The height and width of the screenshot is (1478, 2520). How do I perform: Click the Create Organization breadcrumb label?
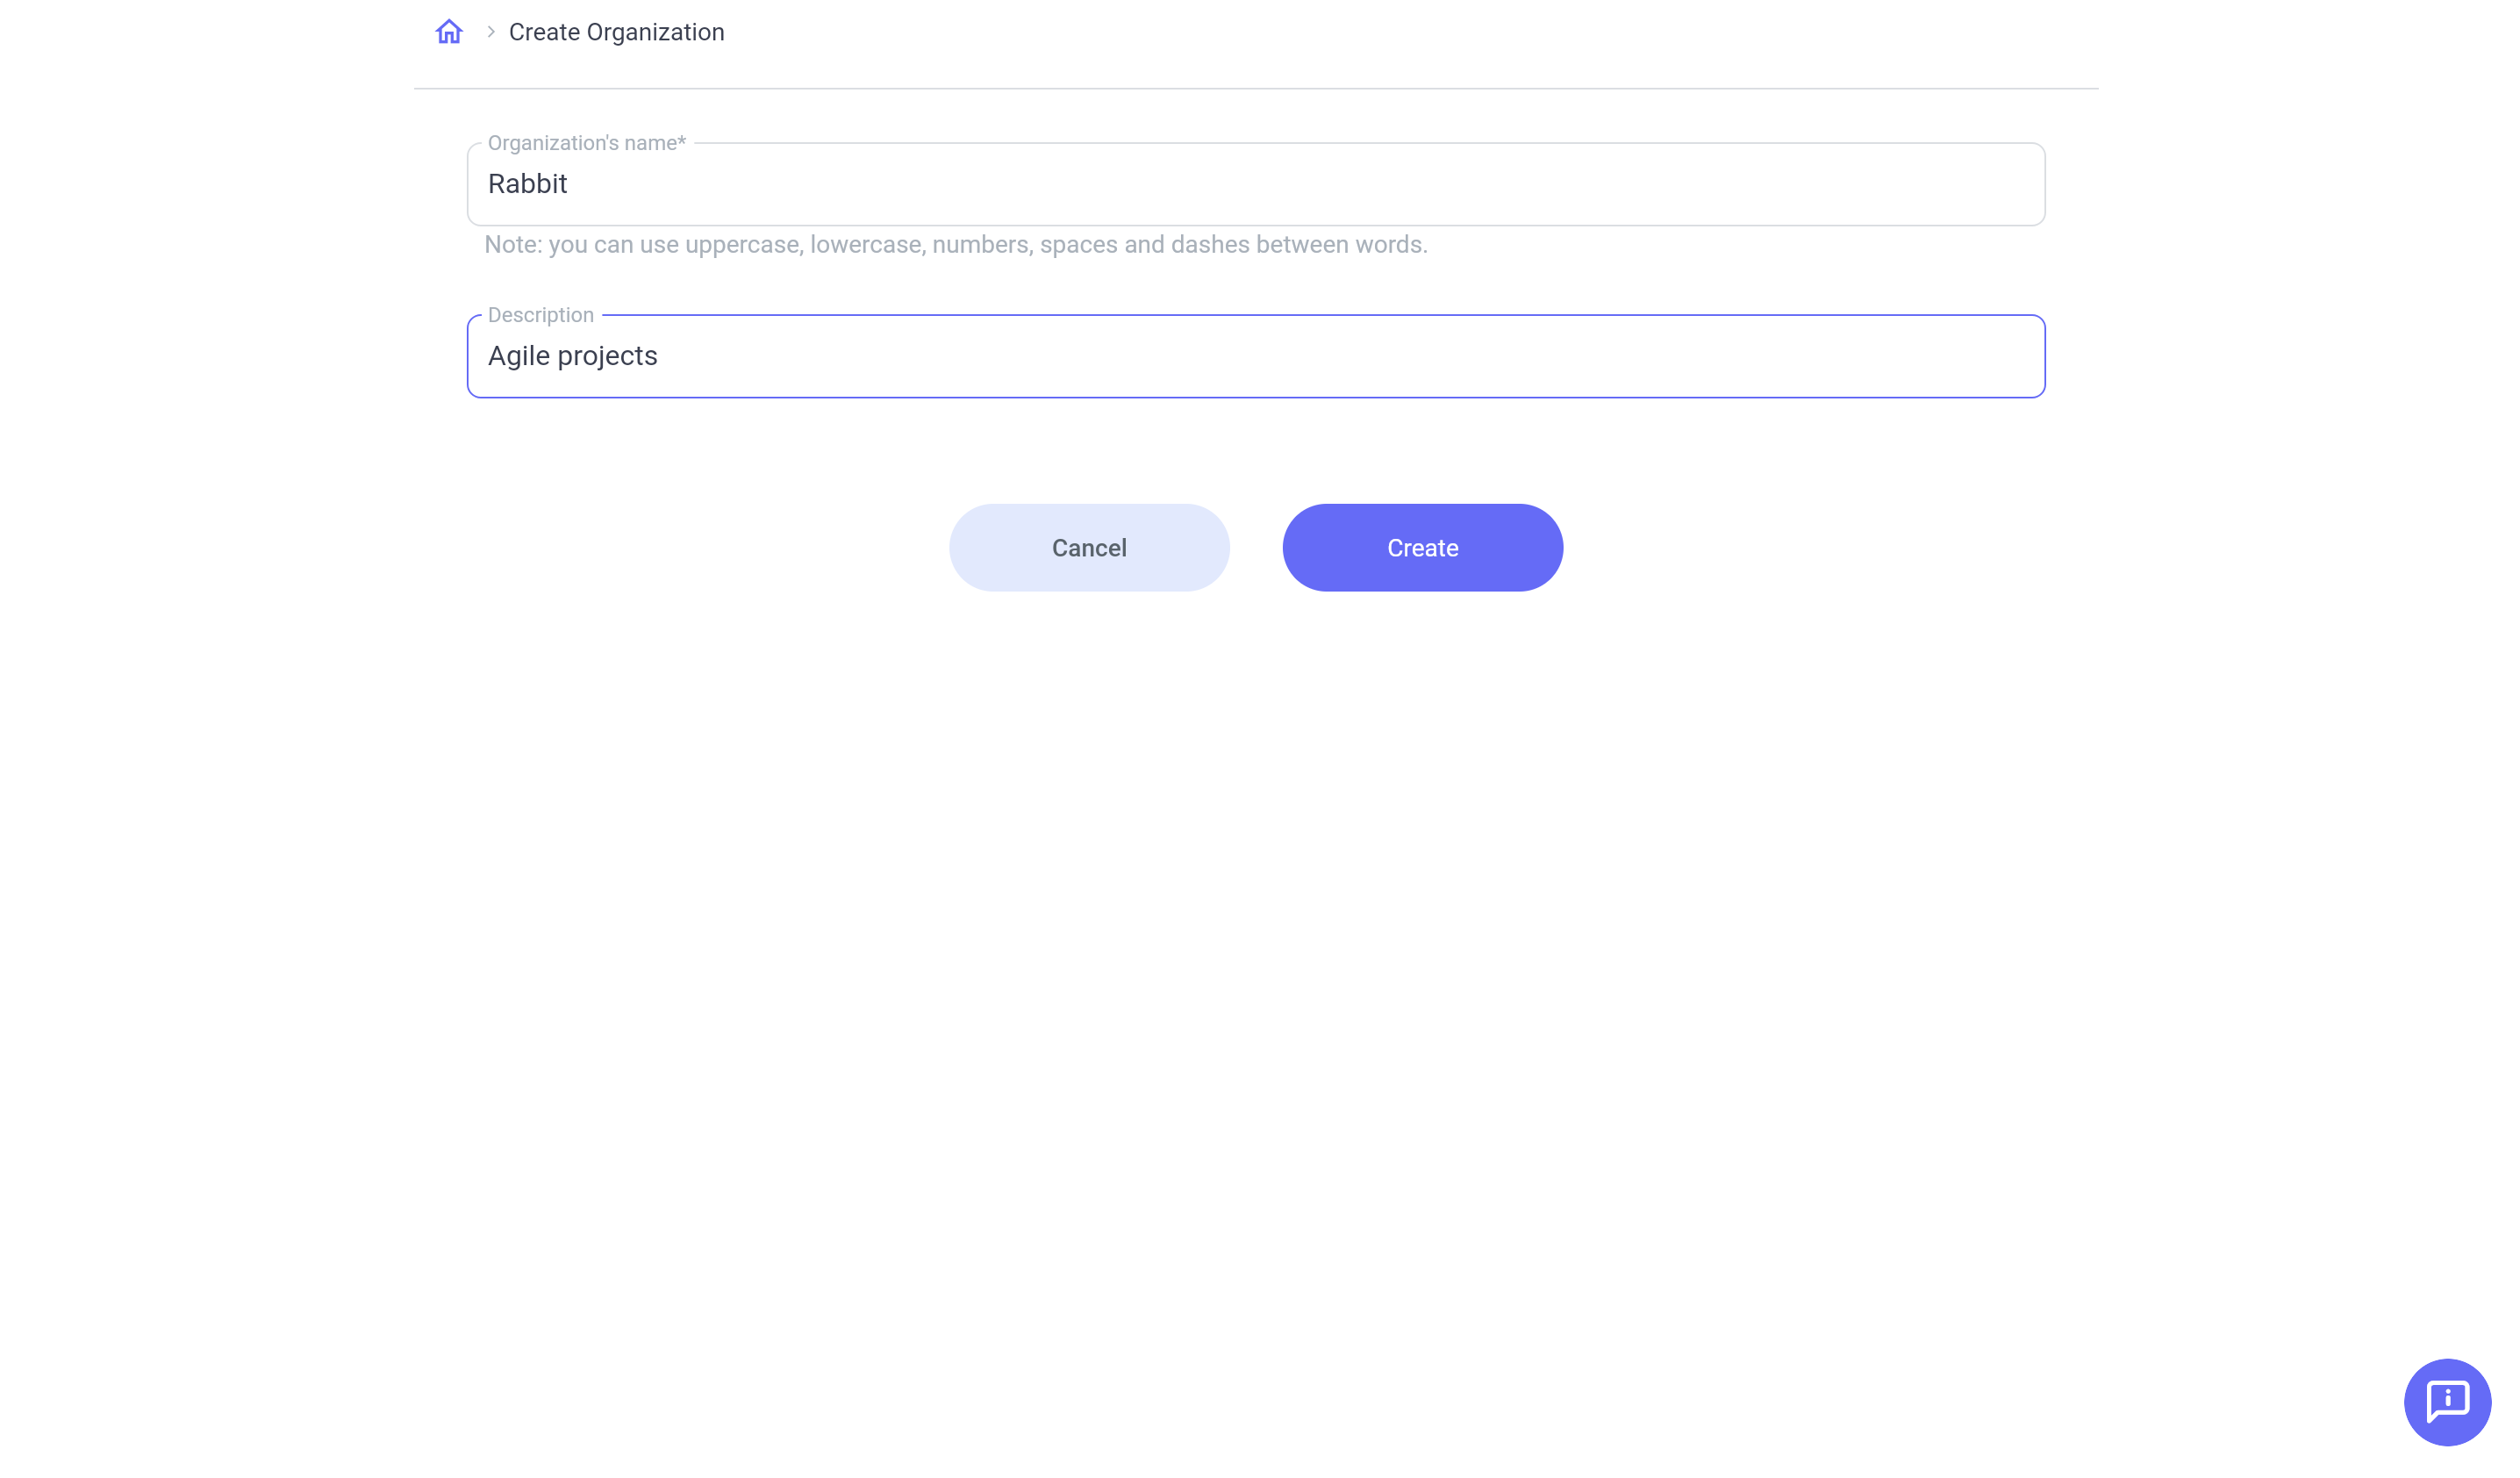click(x=616, y=32)
